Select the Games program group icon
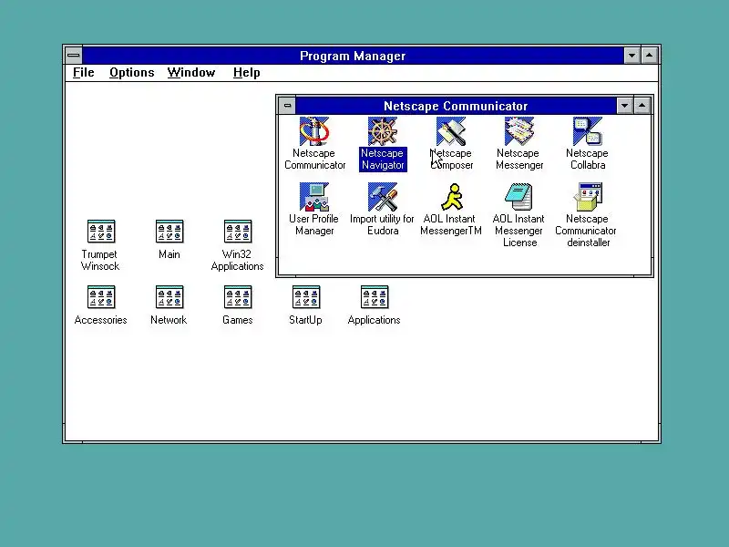This screenshot has width=729, height=547. click(x=238, y=297)
